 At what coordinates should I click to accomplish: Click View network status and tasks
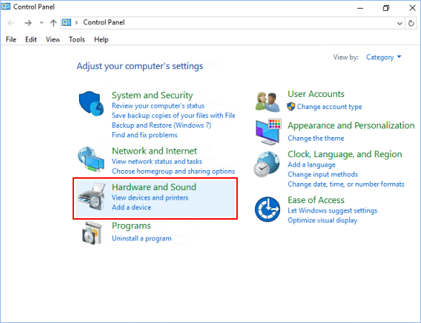157,161
